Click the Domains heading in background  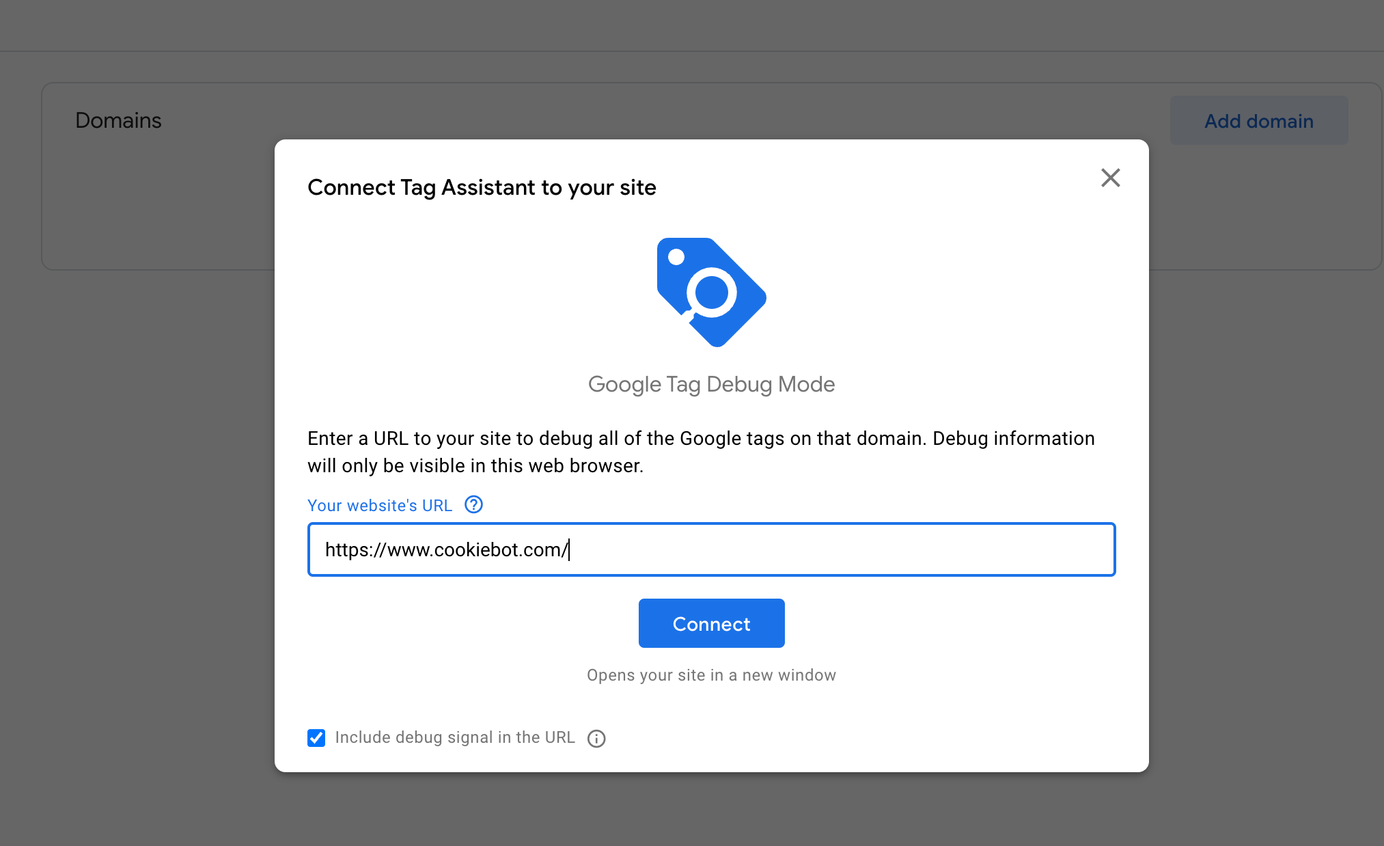point(118,120)
